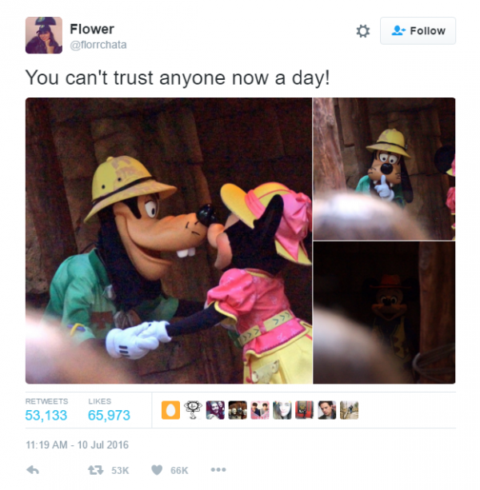Click the Flower display name
This screenshot has height=490, width=480.
click(x=92, y=29)
